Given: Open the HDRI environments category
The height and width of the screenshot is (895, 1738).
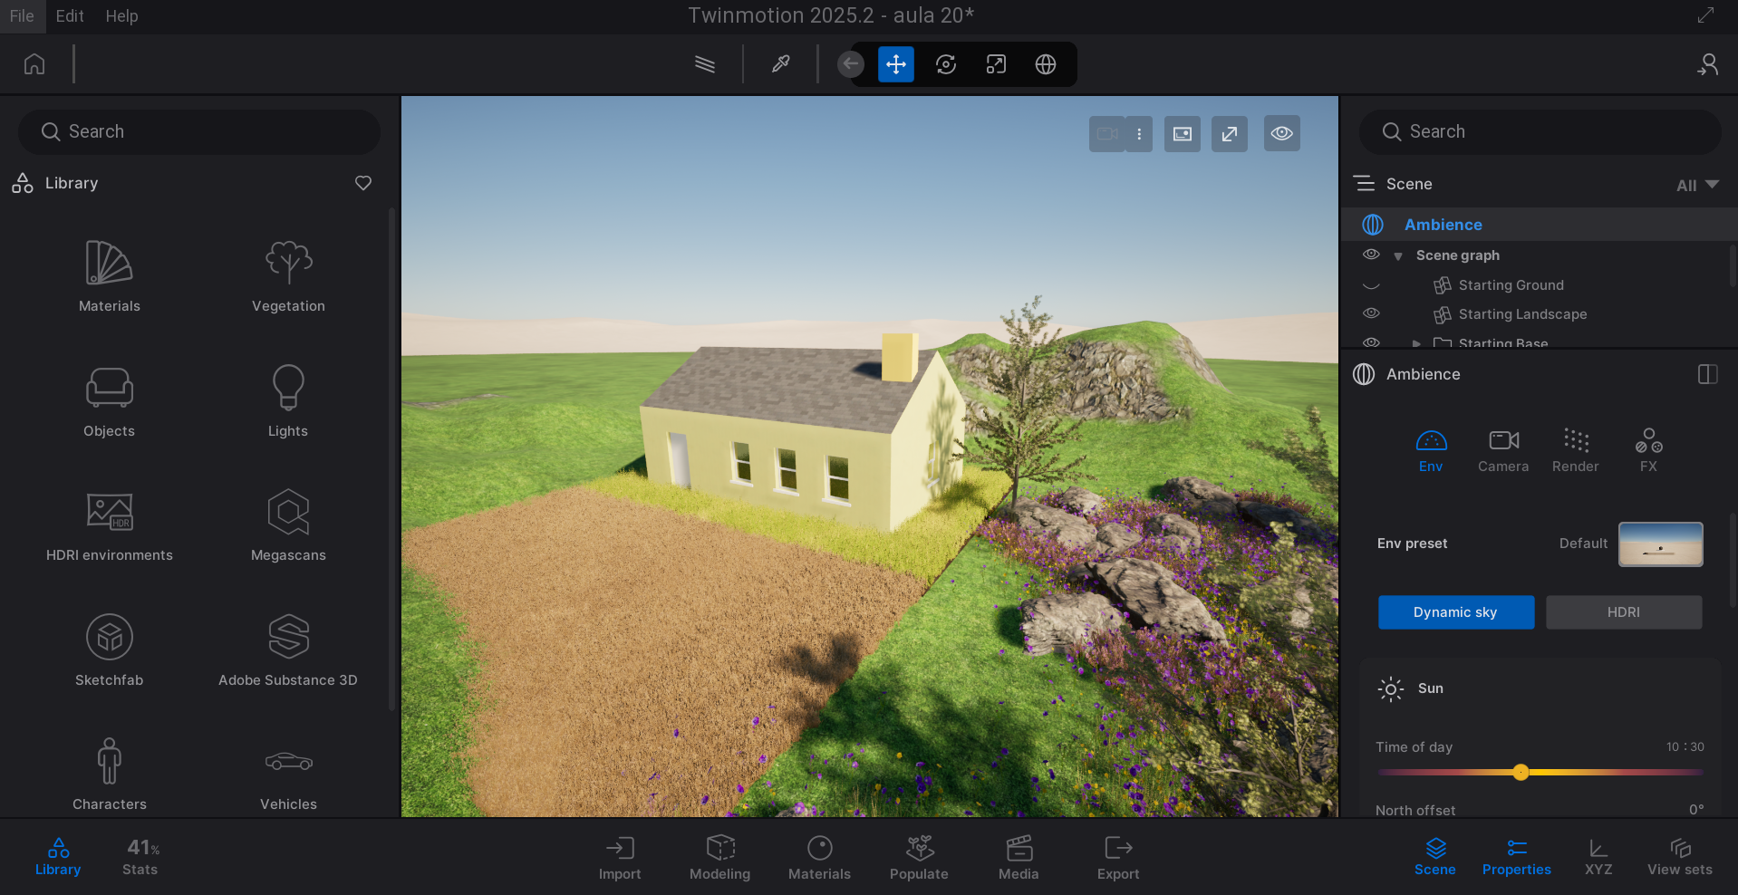Looking at the screenshot, I should (x=110, y=525).
